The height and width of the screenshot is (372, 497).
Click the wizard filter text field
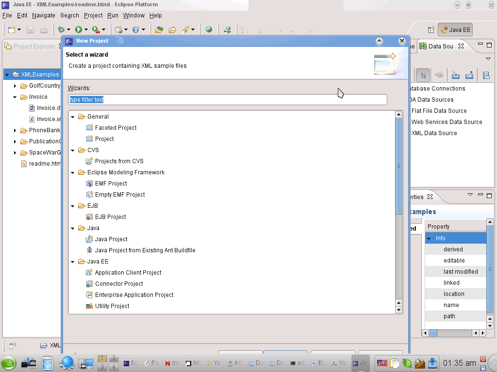(227, 99)
